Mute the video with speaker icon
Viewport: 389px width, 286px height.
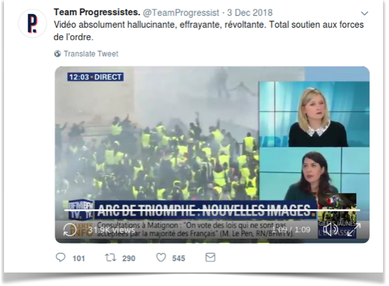click(x=332, y=229)
